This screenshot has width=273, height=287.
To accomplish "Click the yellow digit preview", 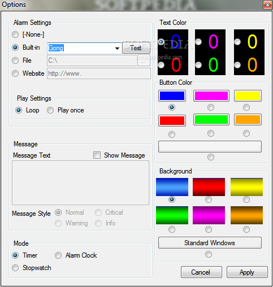I will click(x=252, y=41).
